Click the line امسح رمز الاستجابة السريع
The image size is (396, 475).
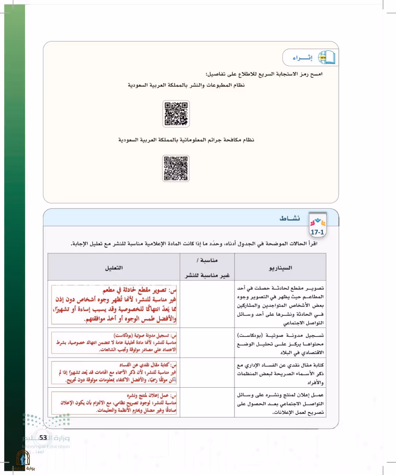pos(264,74)
